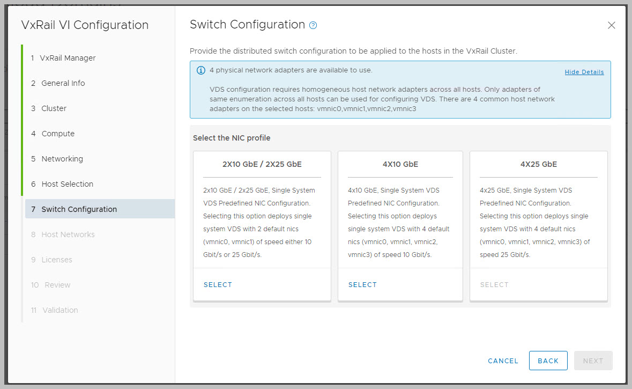Navigate to the Compute step
632x389 pixels.
pos(58,134)
